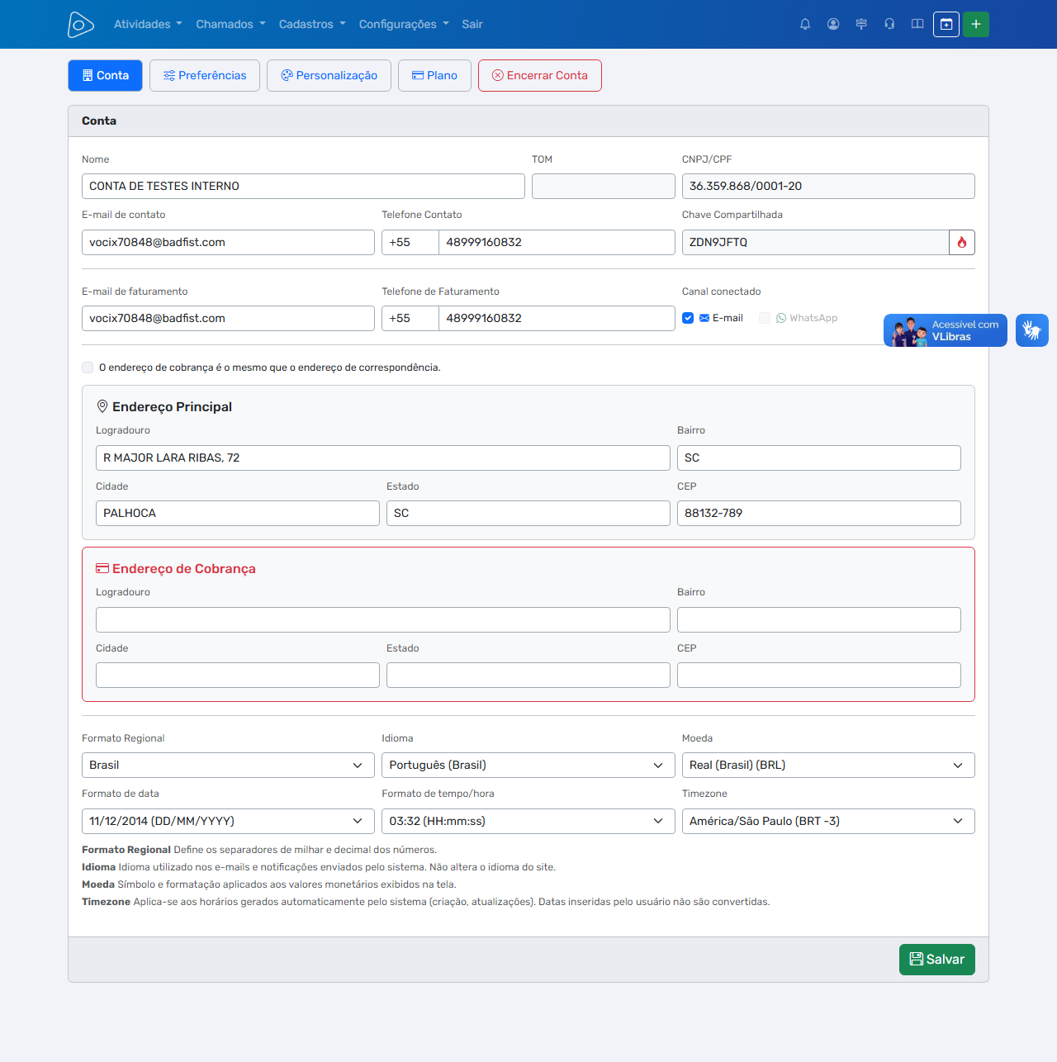
Task: Click the E-mail de faturamento field
Action: (228, 318)
